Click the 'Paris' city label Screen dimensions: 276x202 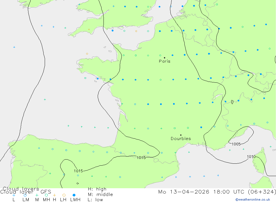[164, 61]
